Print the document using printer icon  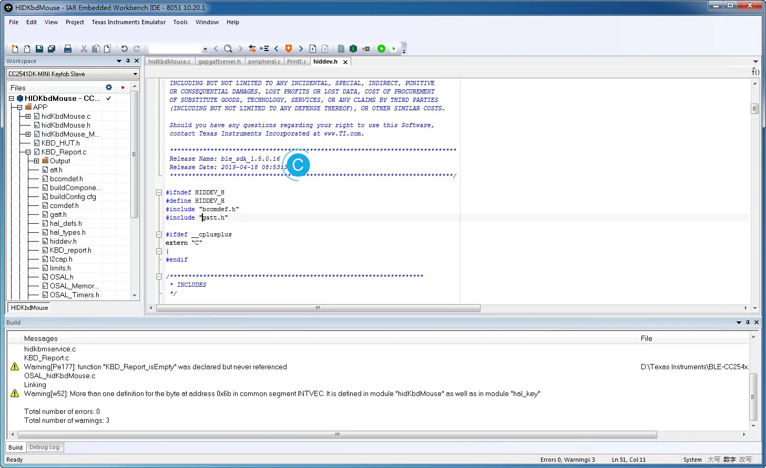pyautogui.click(x=68, y=49)
